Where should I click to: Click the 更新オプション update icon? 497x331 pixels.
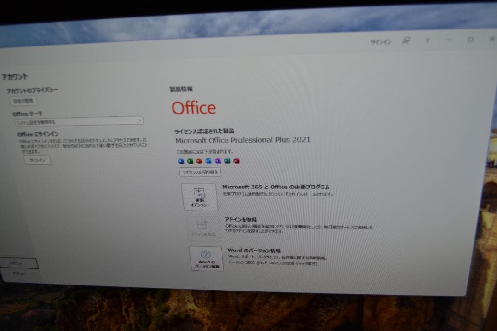click(199, 193)
